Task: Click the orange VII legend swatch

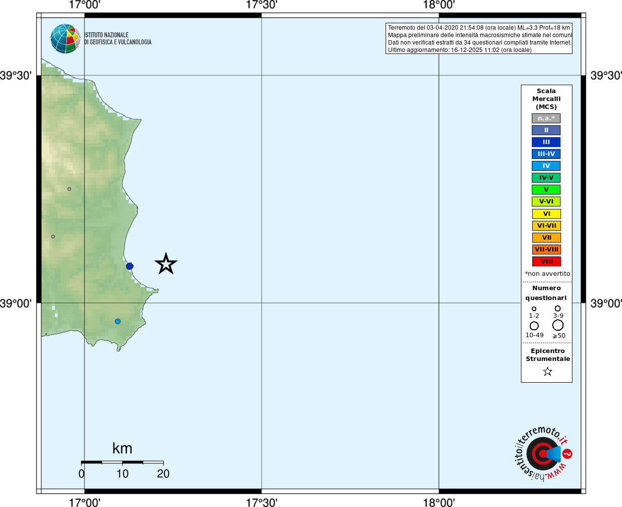Action: [547, 238]
